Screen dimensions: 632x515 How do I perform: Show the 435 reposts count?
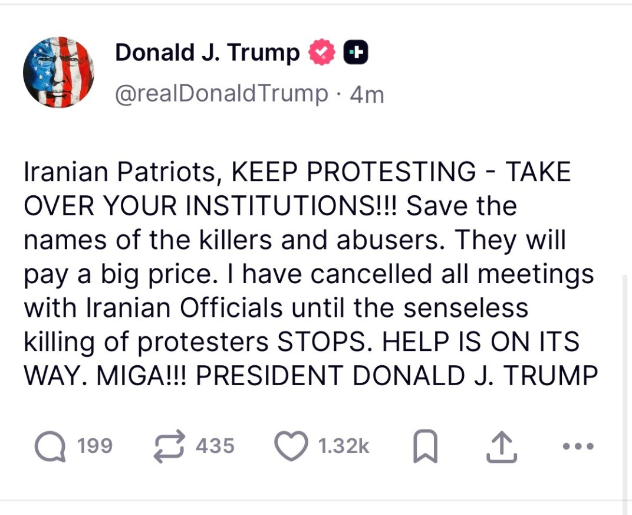(x=215, y=446)
